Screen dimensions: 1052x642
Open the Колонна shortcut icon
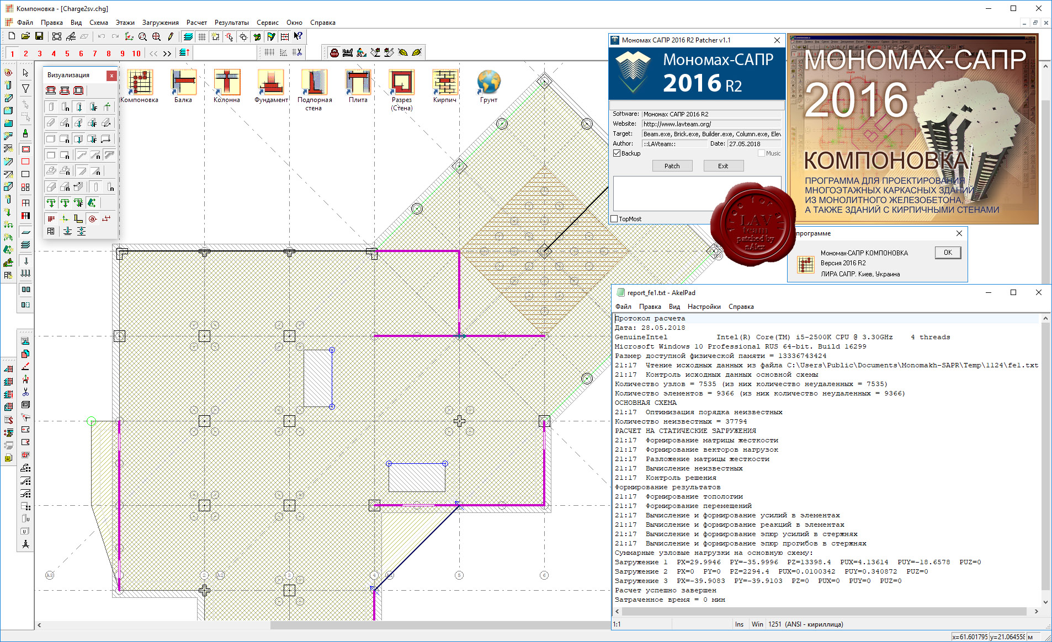click(x=227, y=86)
